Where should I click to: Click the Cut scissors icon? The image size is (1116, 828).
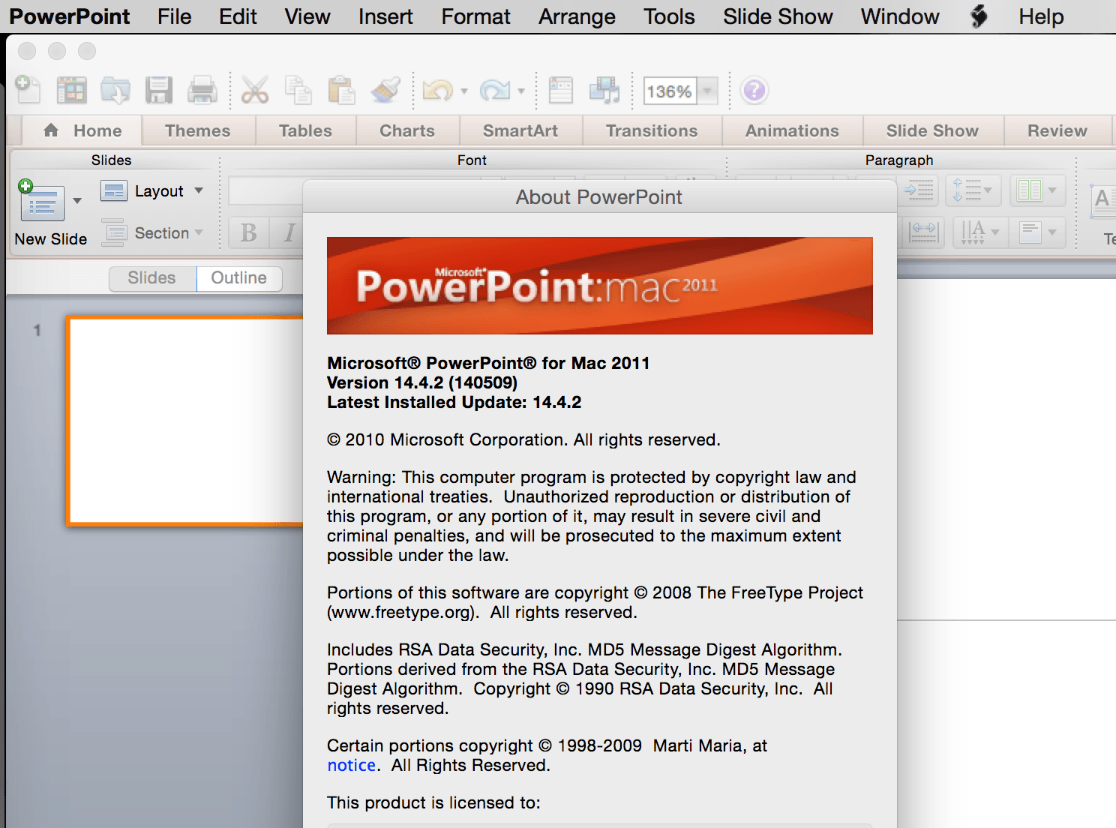[255, 91]
